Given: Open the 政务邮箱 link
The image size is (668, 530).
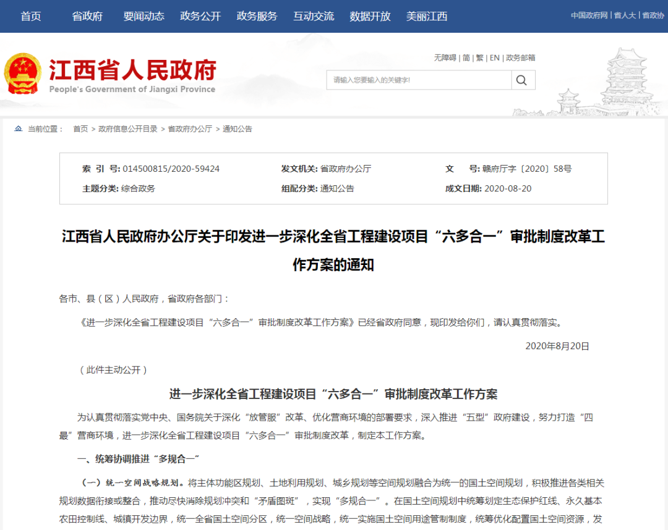Looking at the screenshot, I should click(x=521, y=58).
